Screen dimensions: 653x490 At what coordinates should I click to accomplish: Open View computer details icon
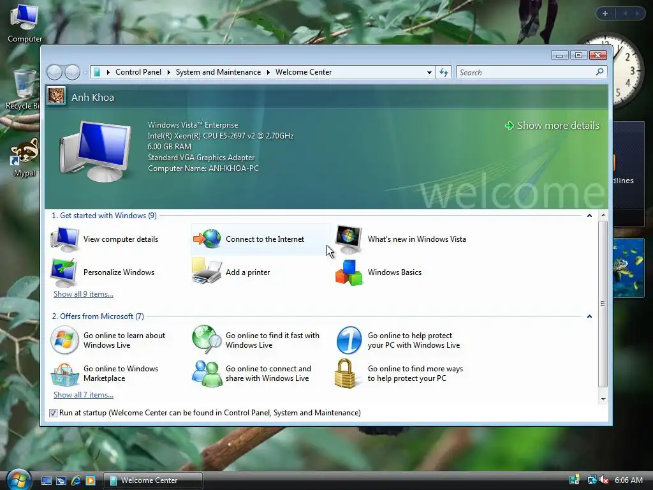pyautogui.click(x=64, y=239)
